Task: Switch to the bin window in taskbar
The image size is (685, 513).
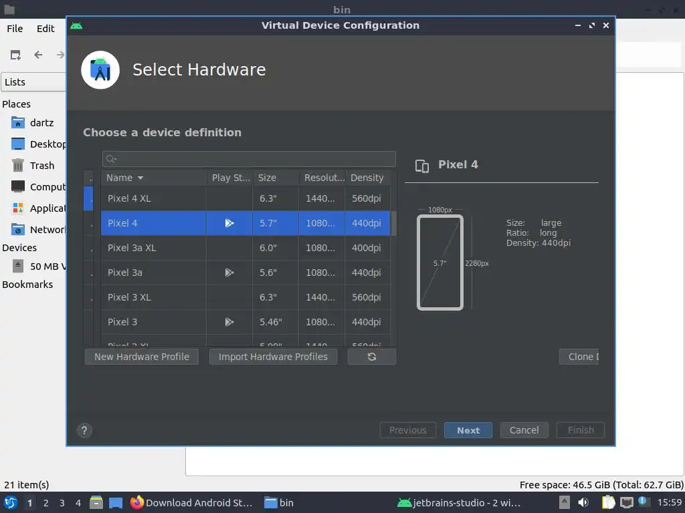Action: coord(280,502)
